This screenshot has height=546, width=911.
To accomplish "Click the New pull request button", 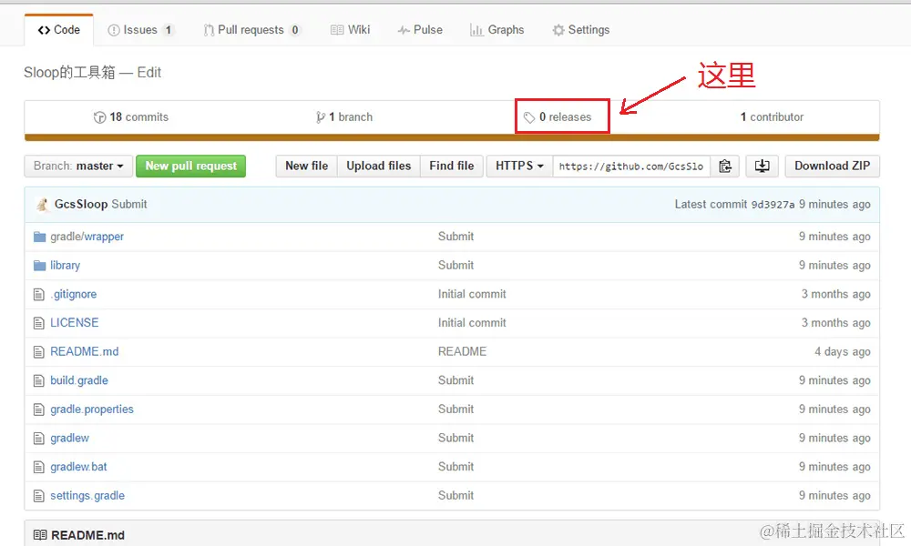I will pos(190,166).
